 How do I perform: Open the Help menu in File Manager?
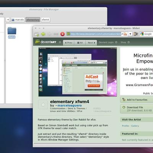[x=2, y=14]
